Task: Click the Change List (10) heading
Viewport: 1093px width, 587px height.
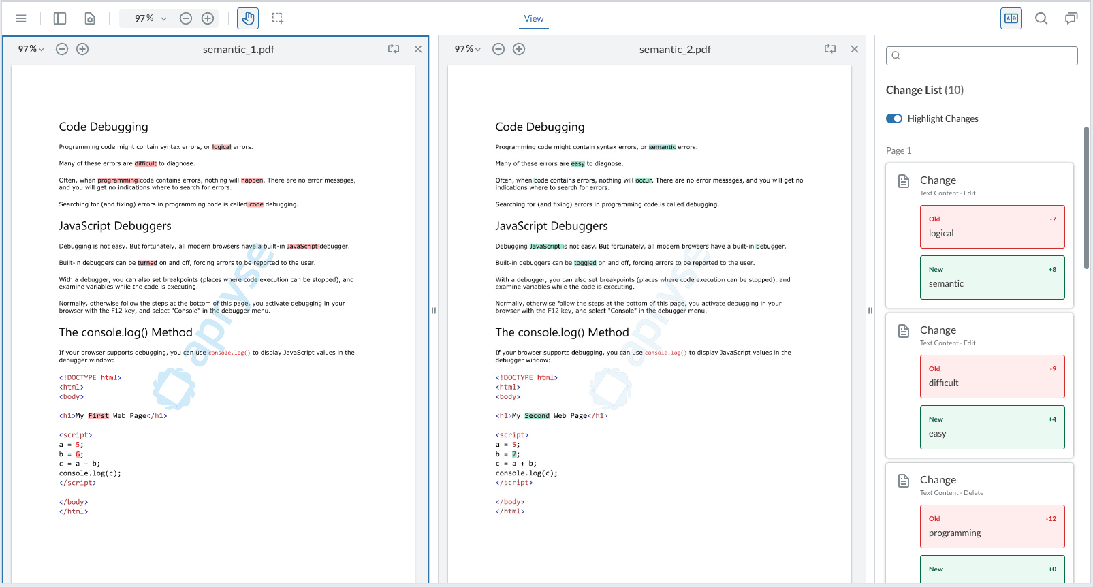Action: (x=925, y=90)
